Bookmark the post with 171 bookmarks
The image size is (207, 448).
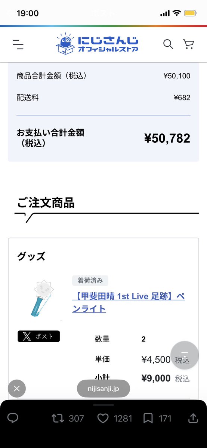(x=157, y=418)
